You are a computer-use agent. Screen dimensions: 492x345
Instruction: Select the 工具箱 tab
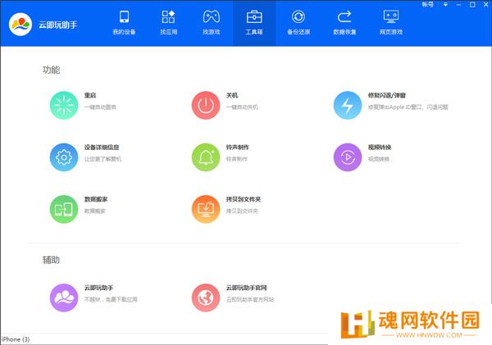tap(254, 23)
